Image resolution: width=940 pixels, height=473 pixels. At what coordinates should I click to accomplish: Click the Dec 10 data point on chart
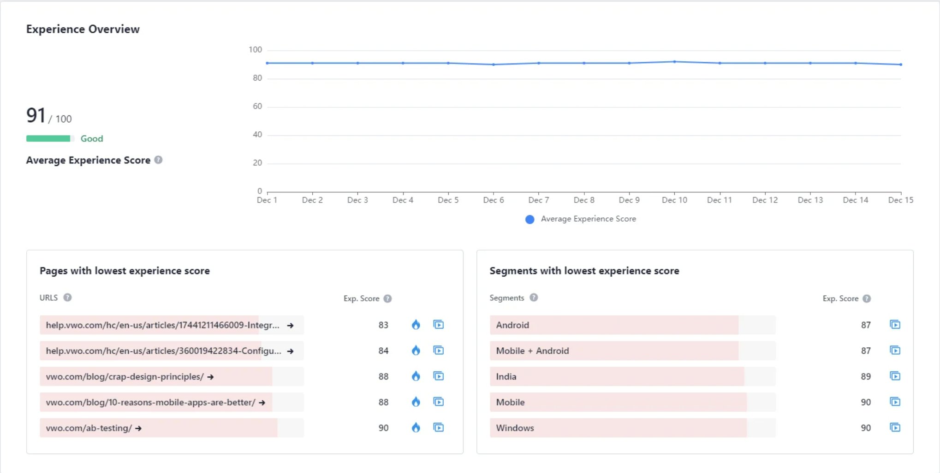click(x=674, y=62)
